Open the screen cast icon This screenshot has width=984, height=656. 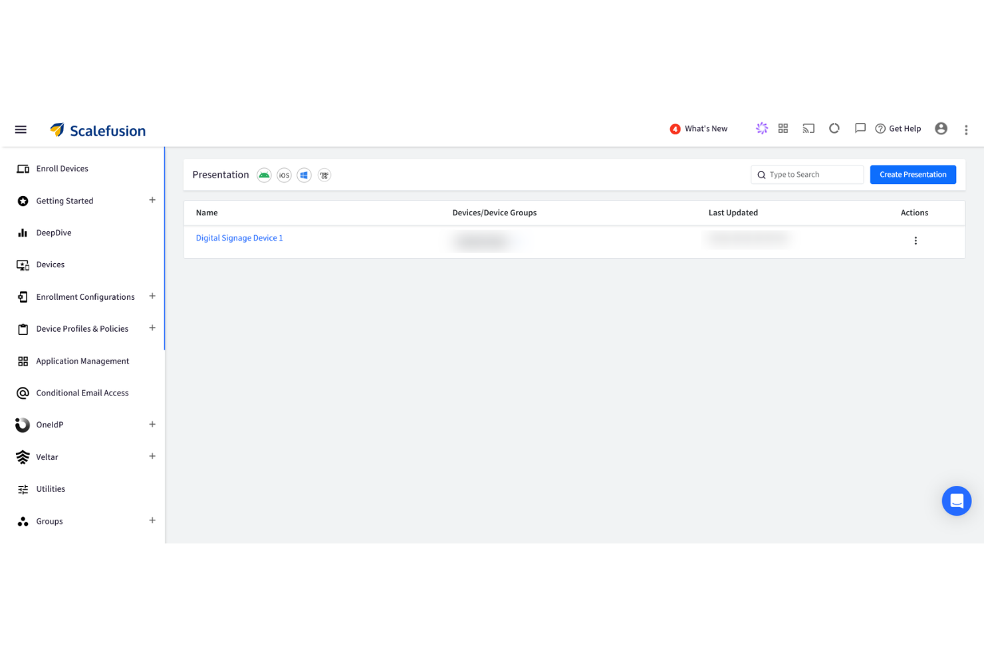808,128
